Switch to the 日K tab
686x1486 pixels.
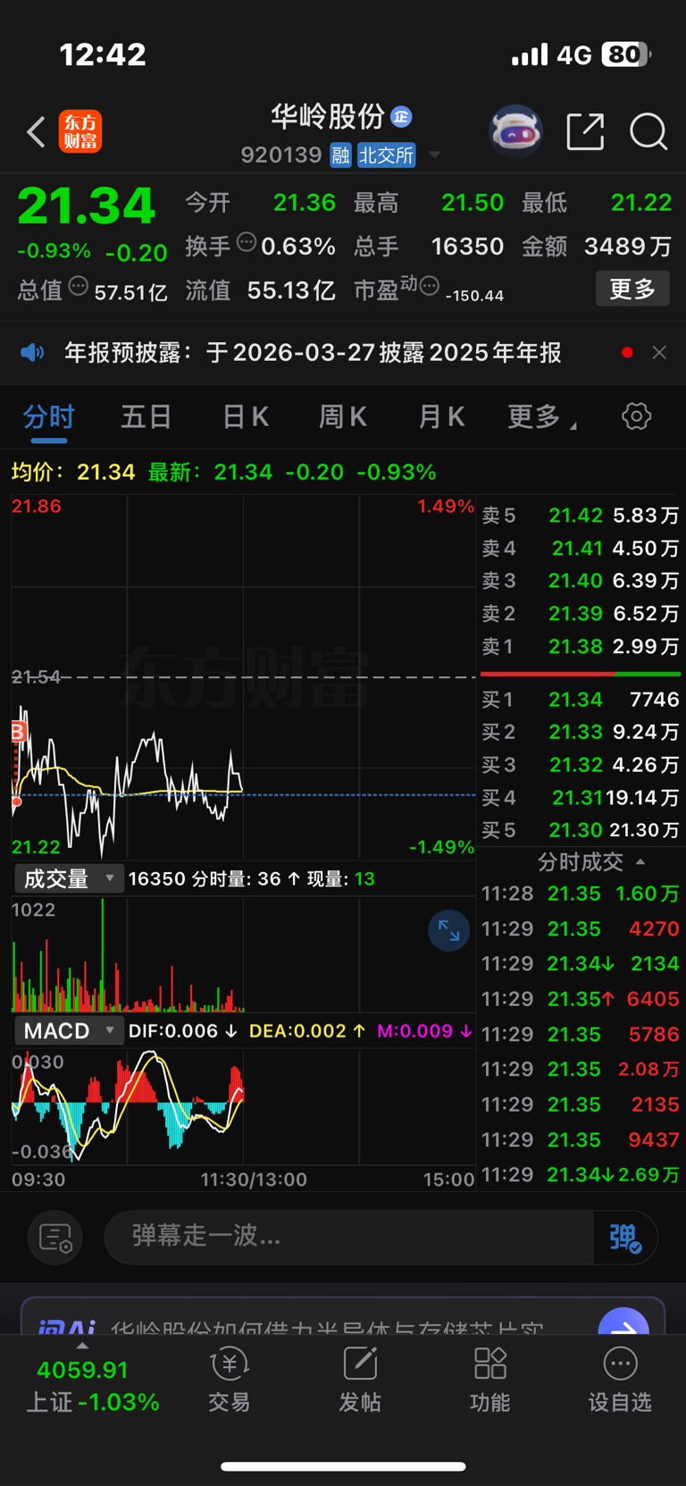[x=245, y=417]
